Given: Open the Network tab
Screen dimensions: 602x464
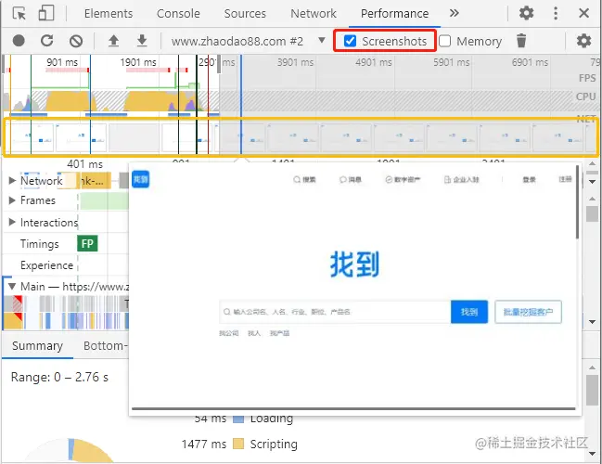Looking at the screenshot, I should (x=314, y=13).
